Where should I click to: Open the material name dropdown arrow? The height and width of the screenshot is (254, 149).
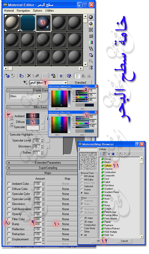point(65,83)
